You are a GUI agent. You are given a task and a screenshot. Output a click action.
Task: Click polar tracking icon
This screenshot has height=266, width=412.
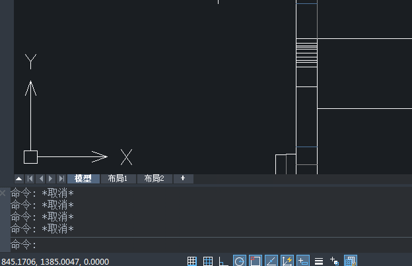240,261
